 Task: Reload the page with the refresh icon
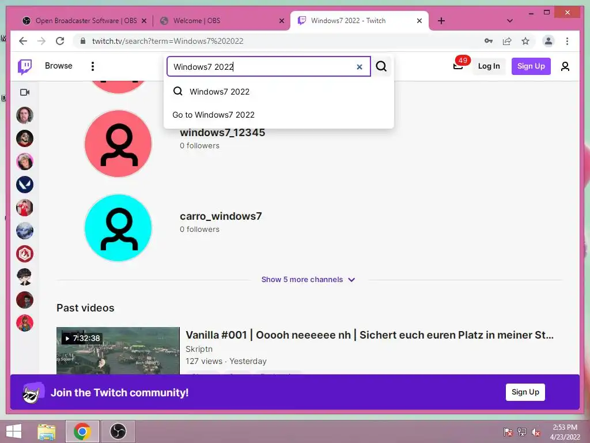click(x=60, y=41)
